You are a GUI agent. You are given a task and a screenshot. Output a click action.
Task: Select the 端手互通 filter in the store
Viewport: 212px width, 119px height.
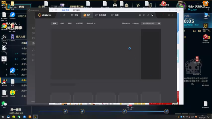[79, 23]
